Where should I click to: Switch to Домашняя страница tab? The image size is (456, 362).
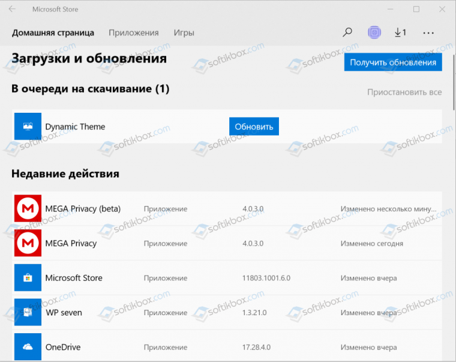[53, 33]
